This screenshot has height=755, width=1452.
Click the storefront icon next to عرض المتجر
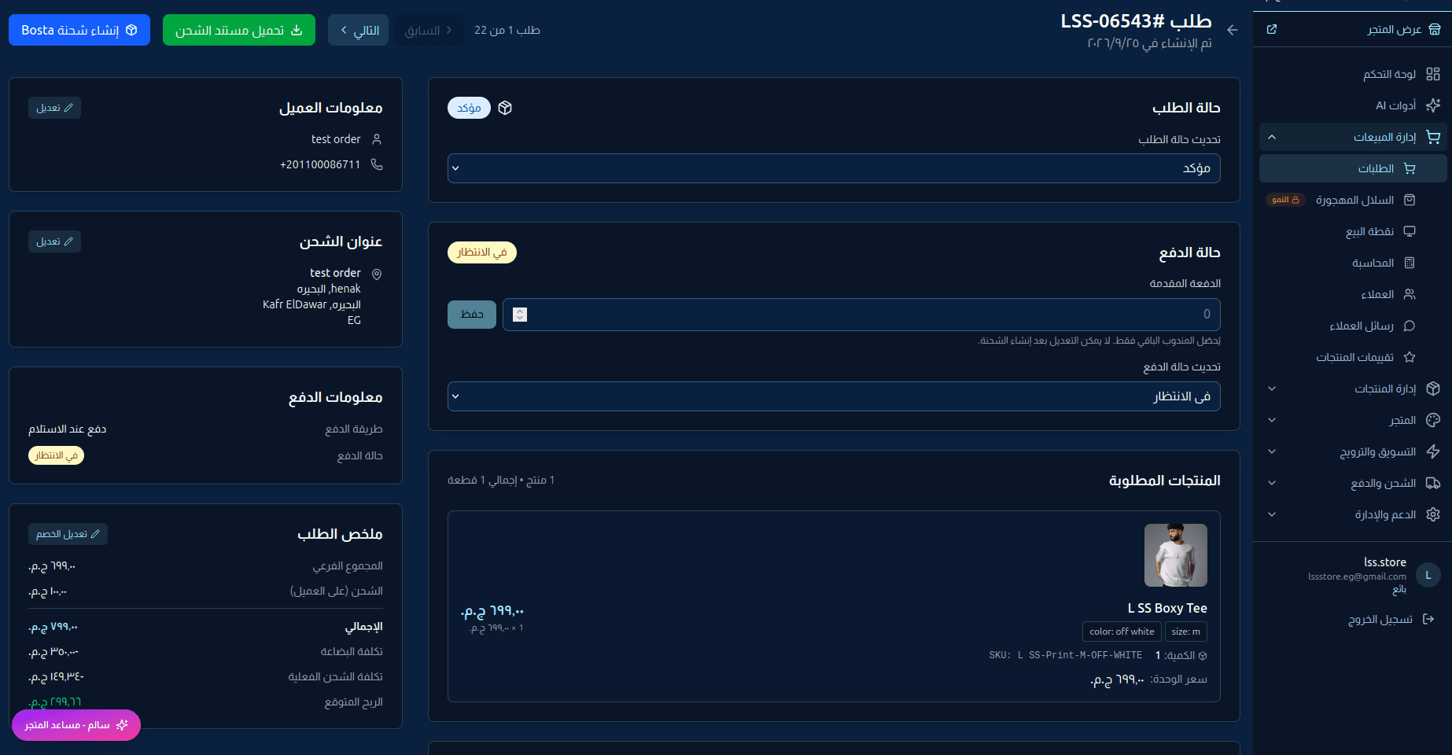pos(1434,30)
